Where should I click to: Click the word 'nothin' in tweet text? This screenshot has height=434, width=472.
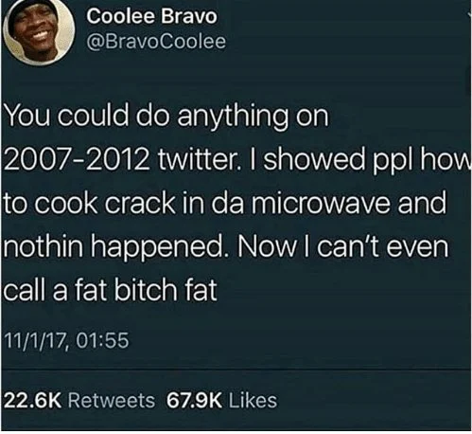click(x=44, y=246)
